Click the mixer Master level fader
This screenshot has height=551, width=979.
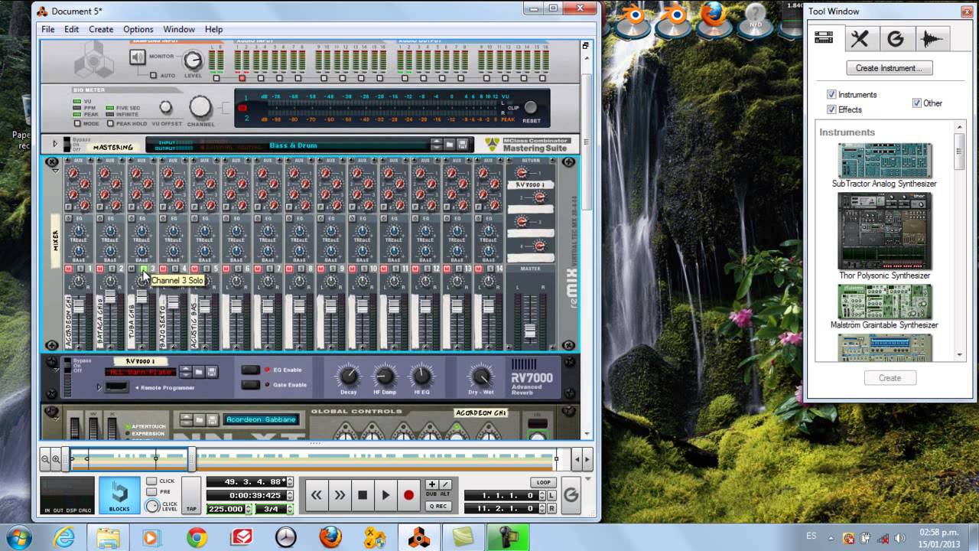[530, 330]
